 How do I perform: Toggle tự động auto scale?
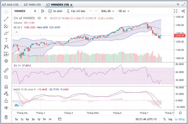[180, 119]
